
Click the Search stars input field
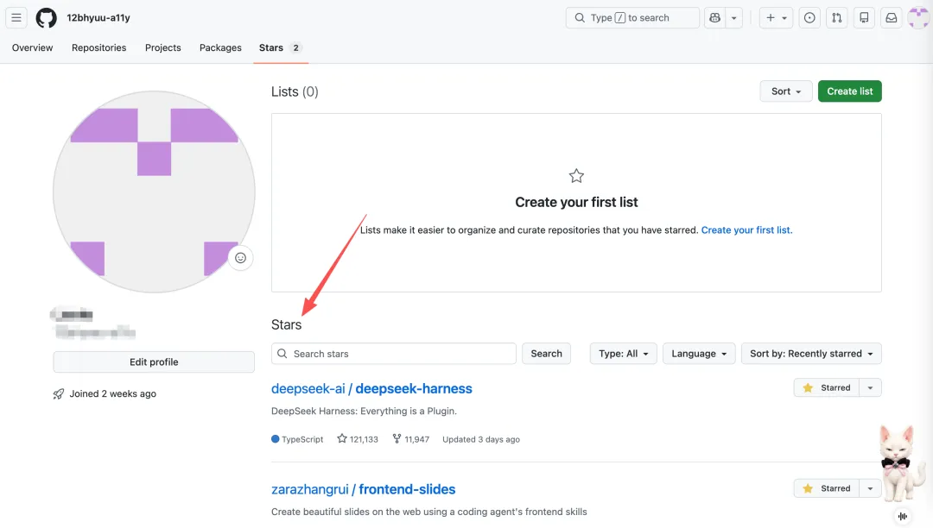394,354
